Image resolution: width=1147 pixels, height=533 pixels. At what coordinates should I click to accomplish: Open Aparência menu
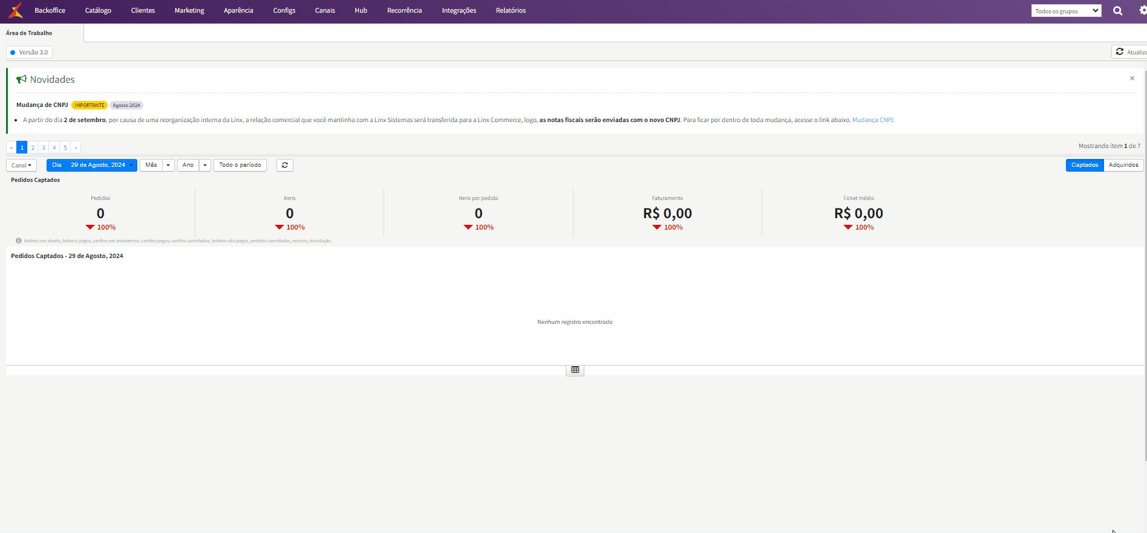coord(238,10)
